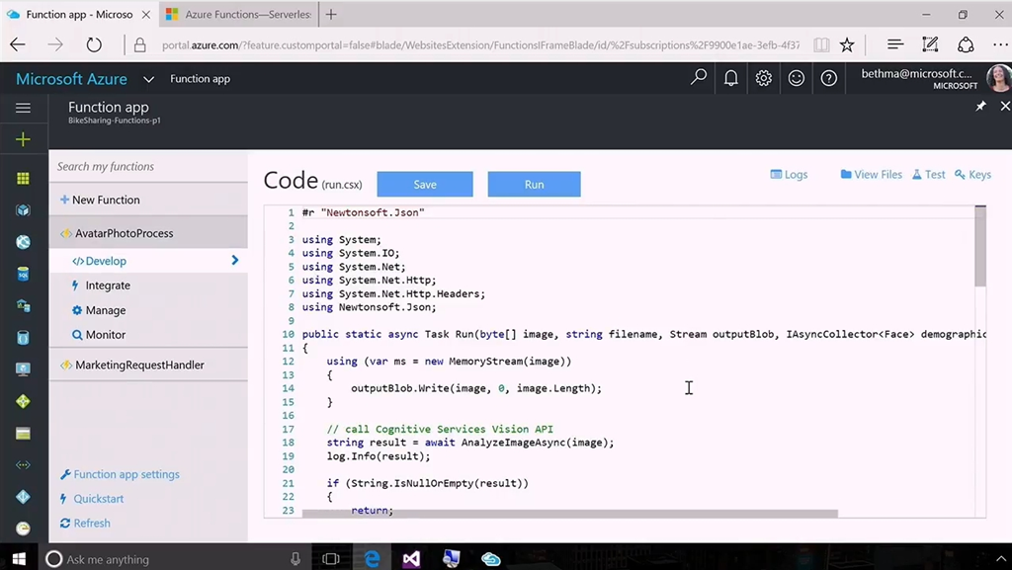Open Logs panel
The image size is (1012, 570).
click(x=789, y=175)
